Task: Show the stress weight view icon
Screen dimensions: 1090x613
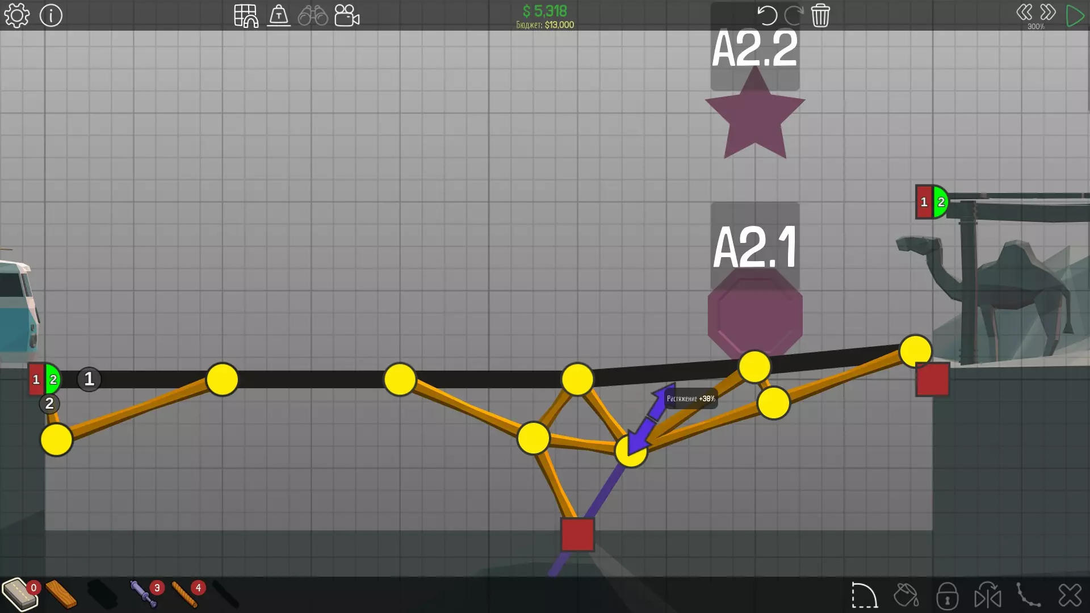Action: point(279,15)
